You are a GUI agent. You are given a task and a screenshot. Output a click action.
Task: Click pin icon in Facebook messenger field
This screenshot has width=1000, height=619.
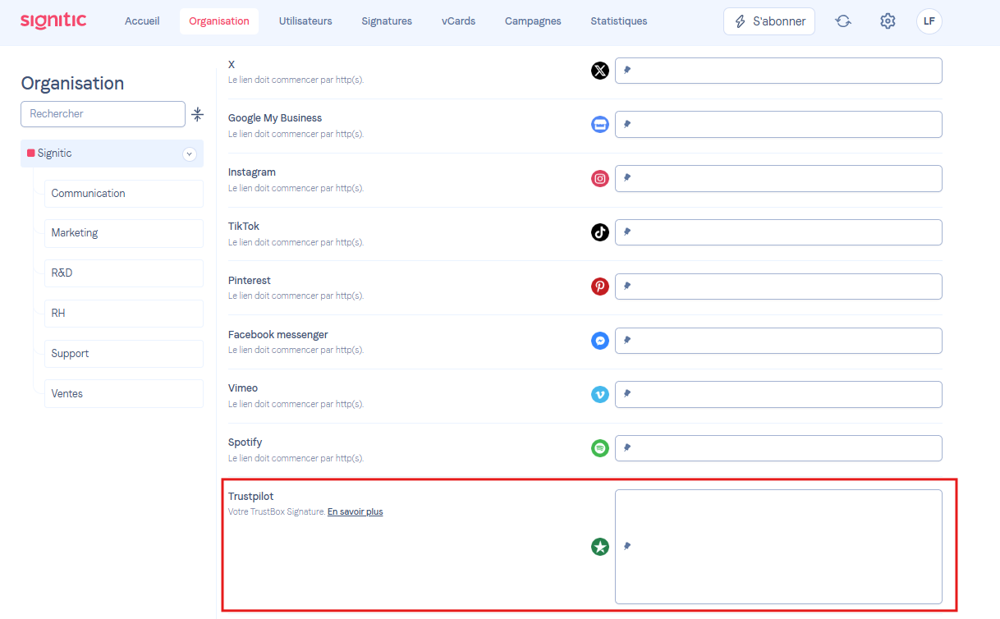[x=626, y=341]
